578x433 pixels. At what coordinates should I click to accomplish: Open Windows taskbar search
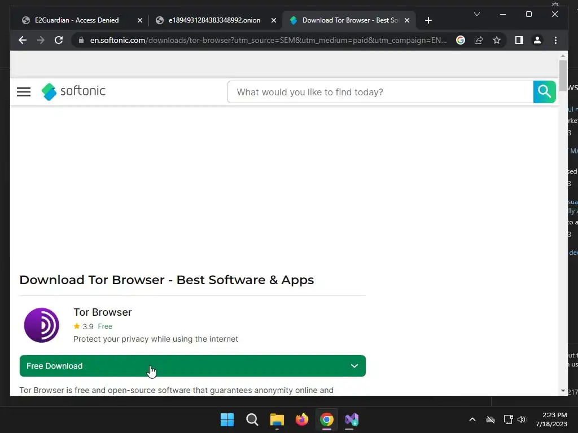pyautogui.click(x=252, y=419)
